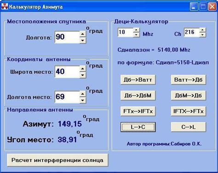Screen dimensions: 218x173
Task: Click the FTx–>IFTx button
Action: pos(138,111)
